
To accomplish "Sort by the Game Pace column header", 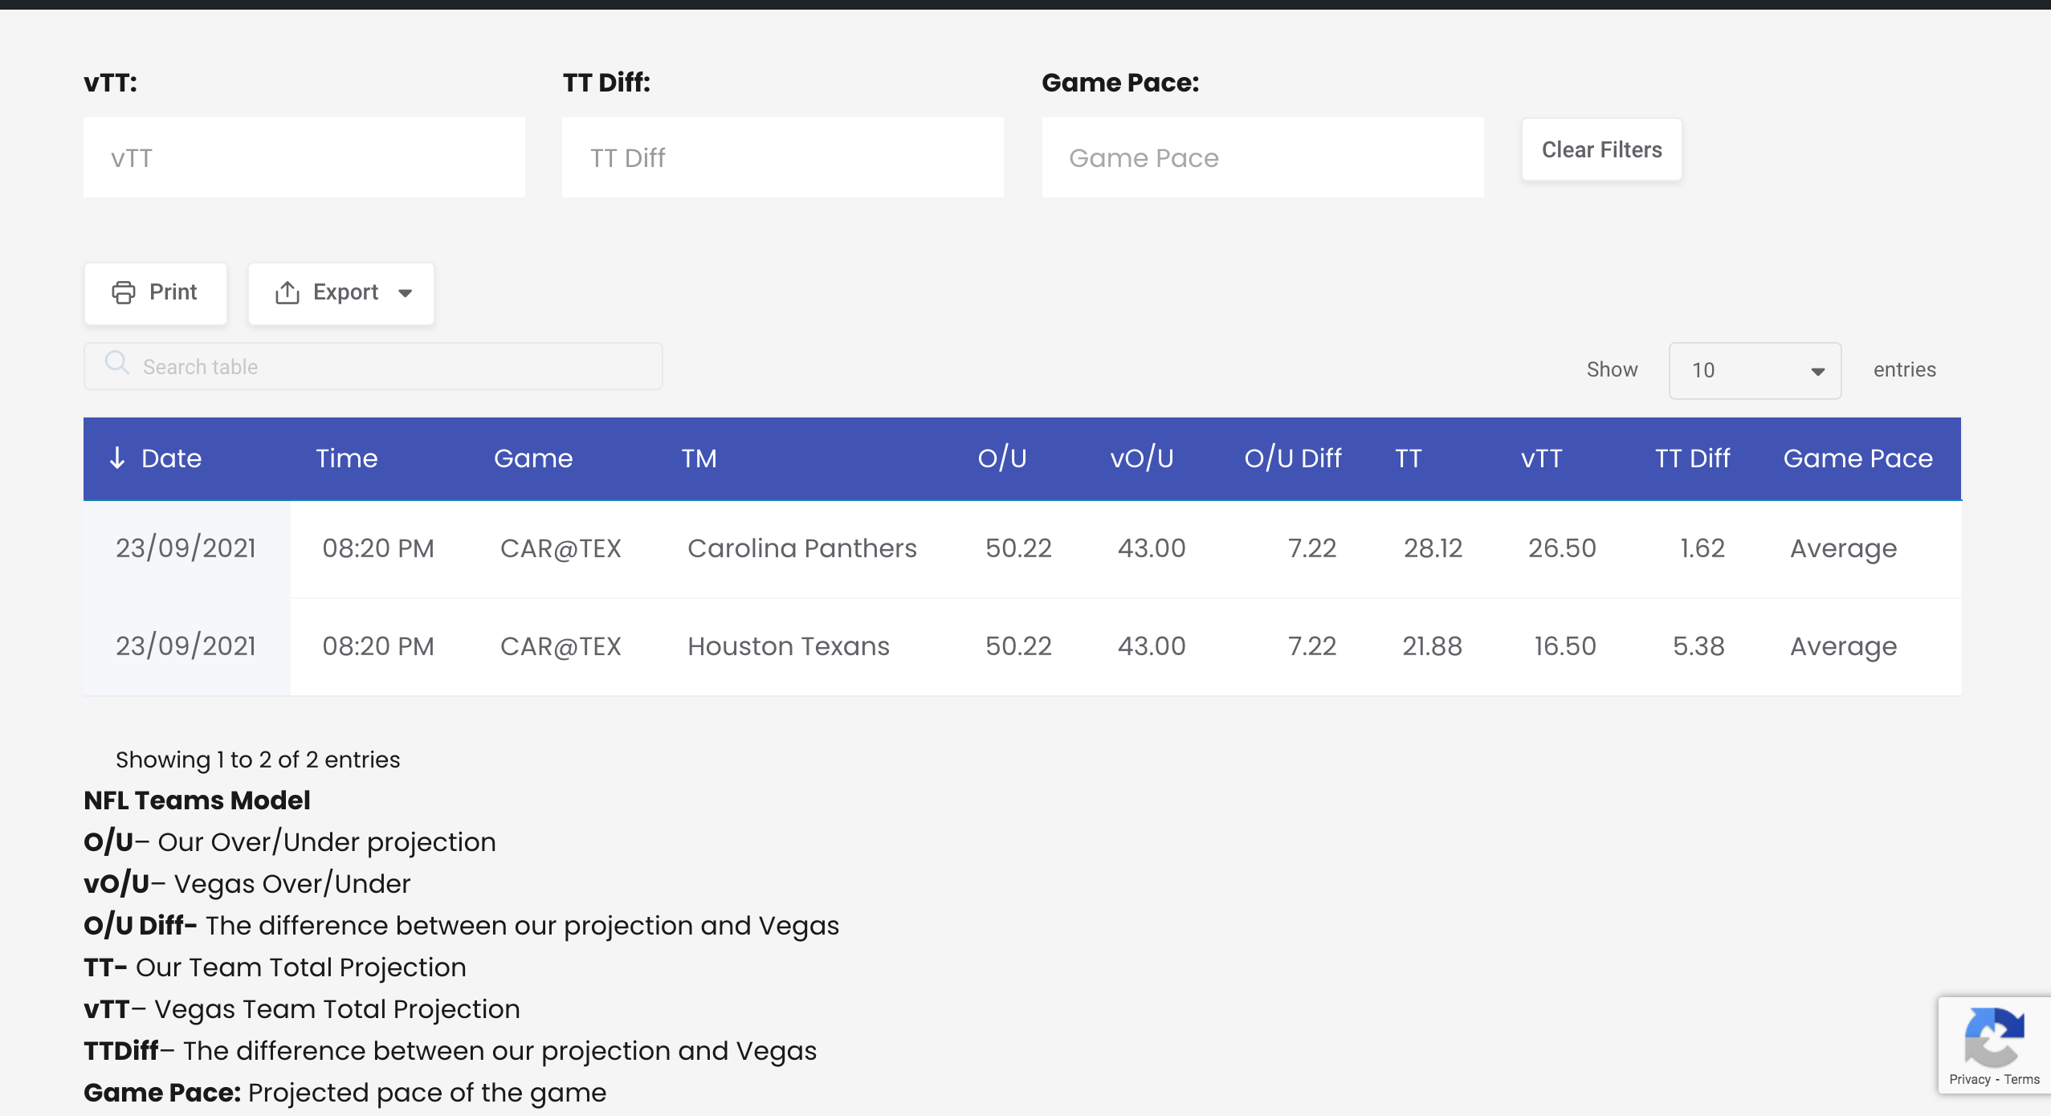I will [x=1858, y=458].
